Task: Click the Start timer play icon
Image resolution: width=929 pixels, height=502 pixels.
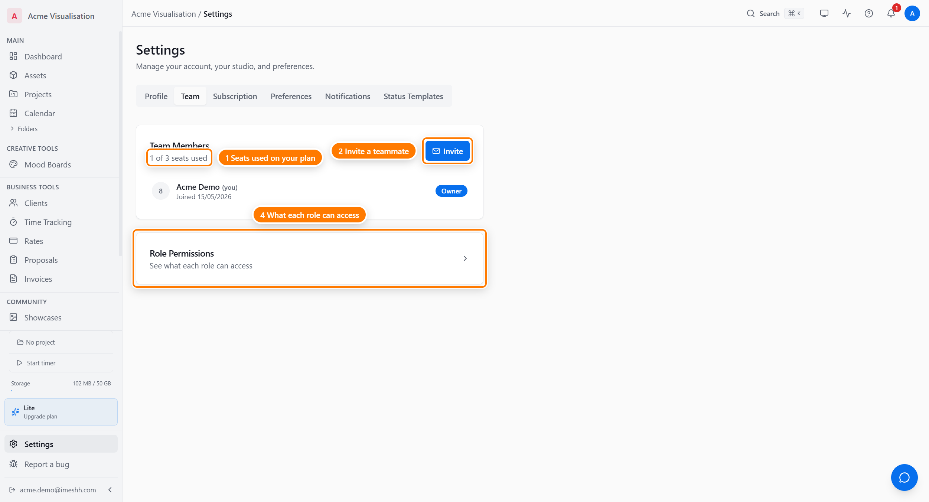Action: click(x=19, y=363)
